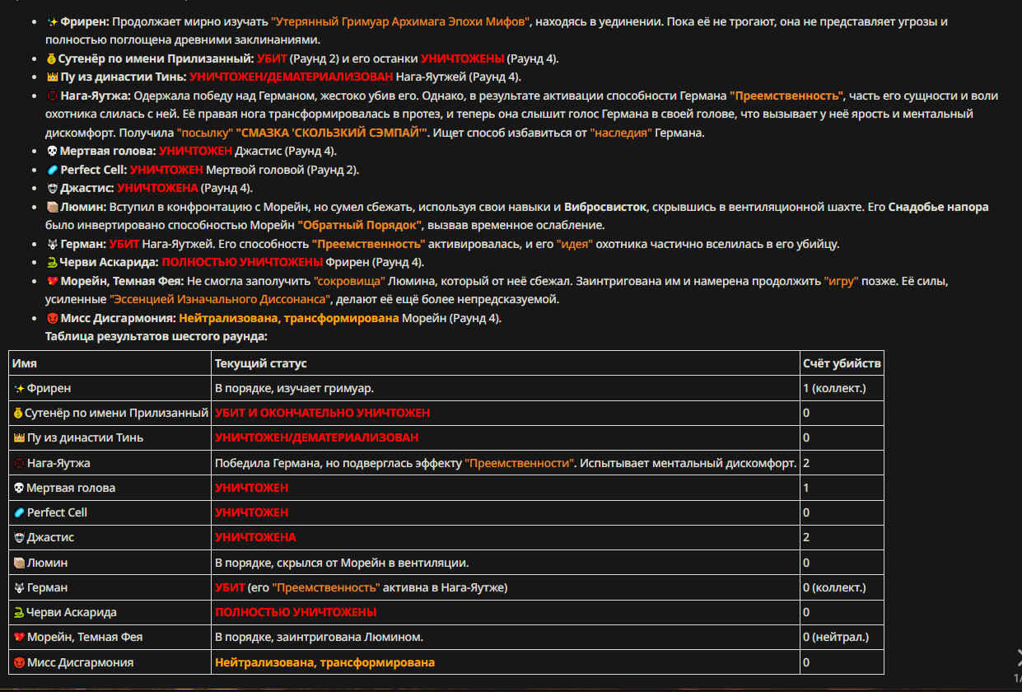The width and height of the screenshot is (1022, 692).
Task: Click the status В порядке, изучает гримуар
Action: click(x=294, y=388)
